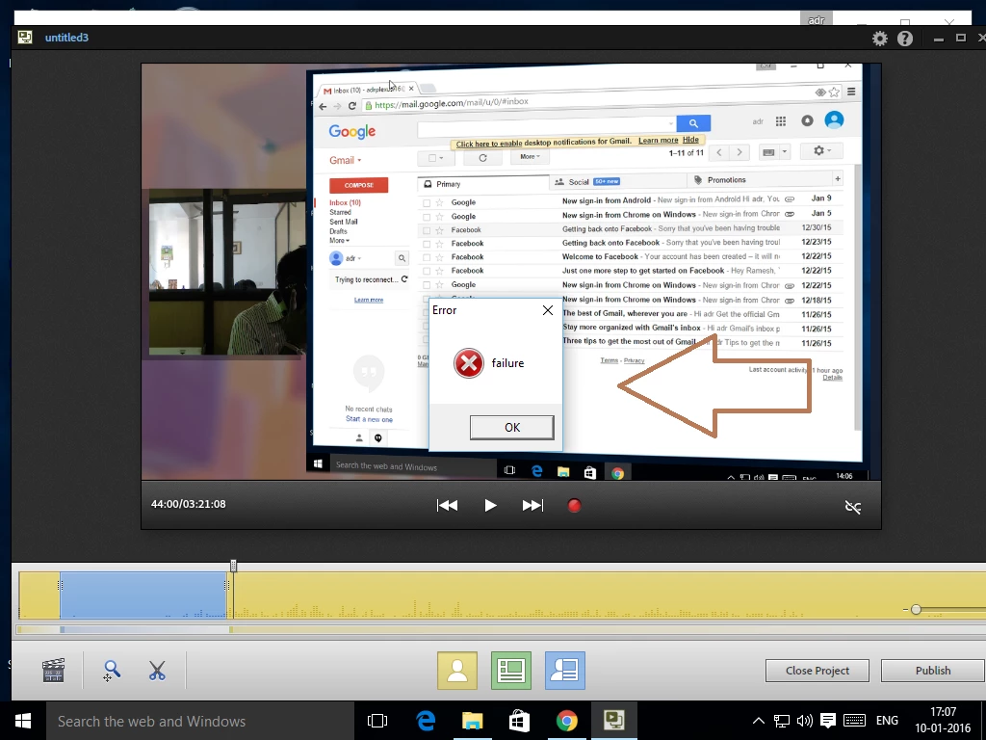
Task: Open the Gmail settings gear dropdown
Action: coord(821,150)
